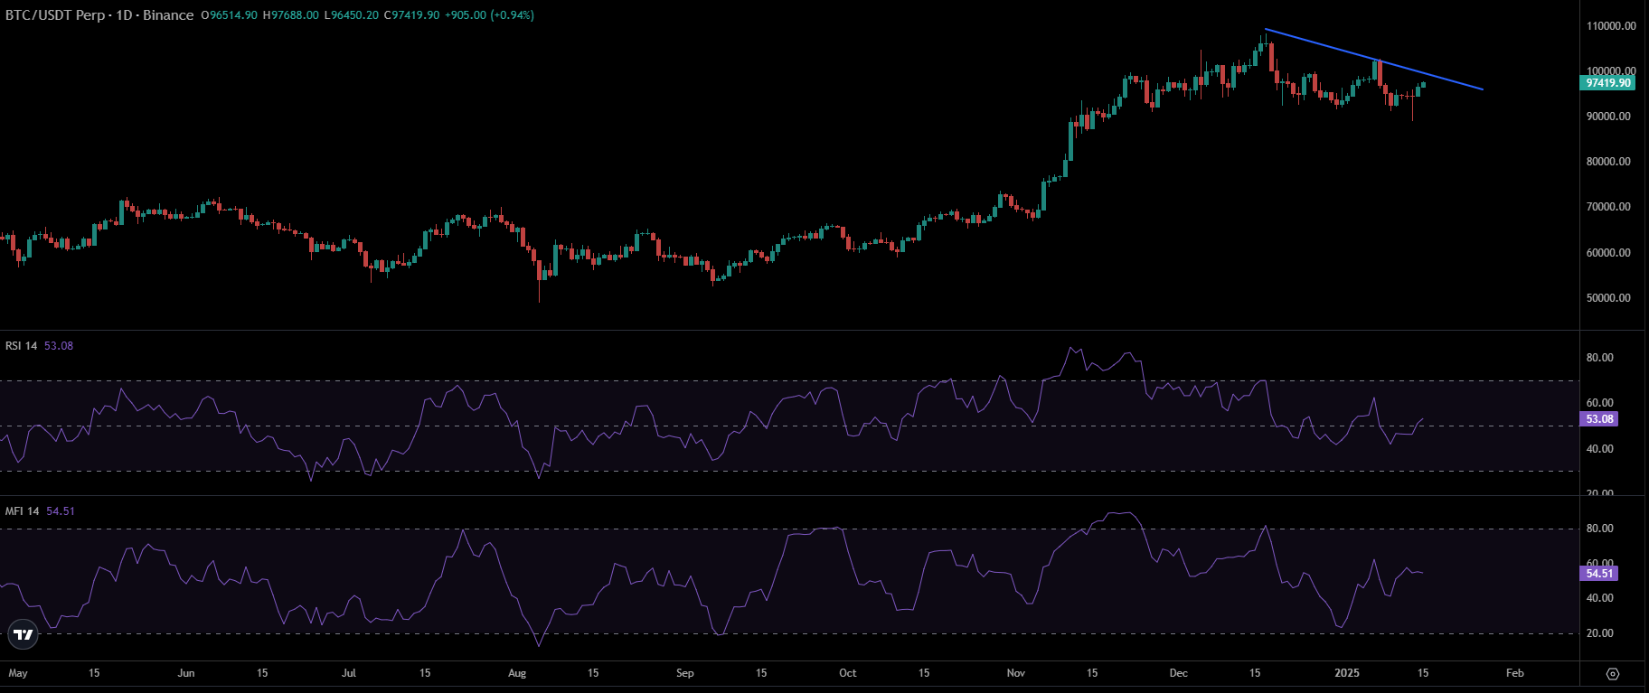
Task: Click the green 97419.90 price-scale tag
Action: [1608, 83]
